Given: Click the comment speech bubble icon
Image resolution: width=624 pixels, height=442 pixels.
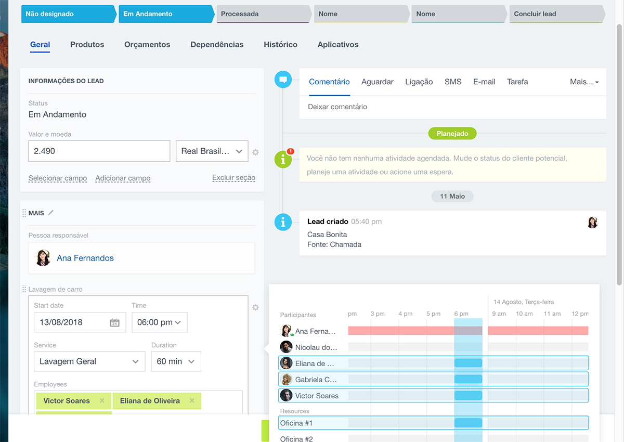Looking at the screenshot, I should click(283, 80).
